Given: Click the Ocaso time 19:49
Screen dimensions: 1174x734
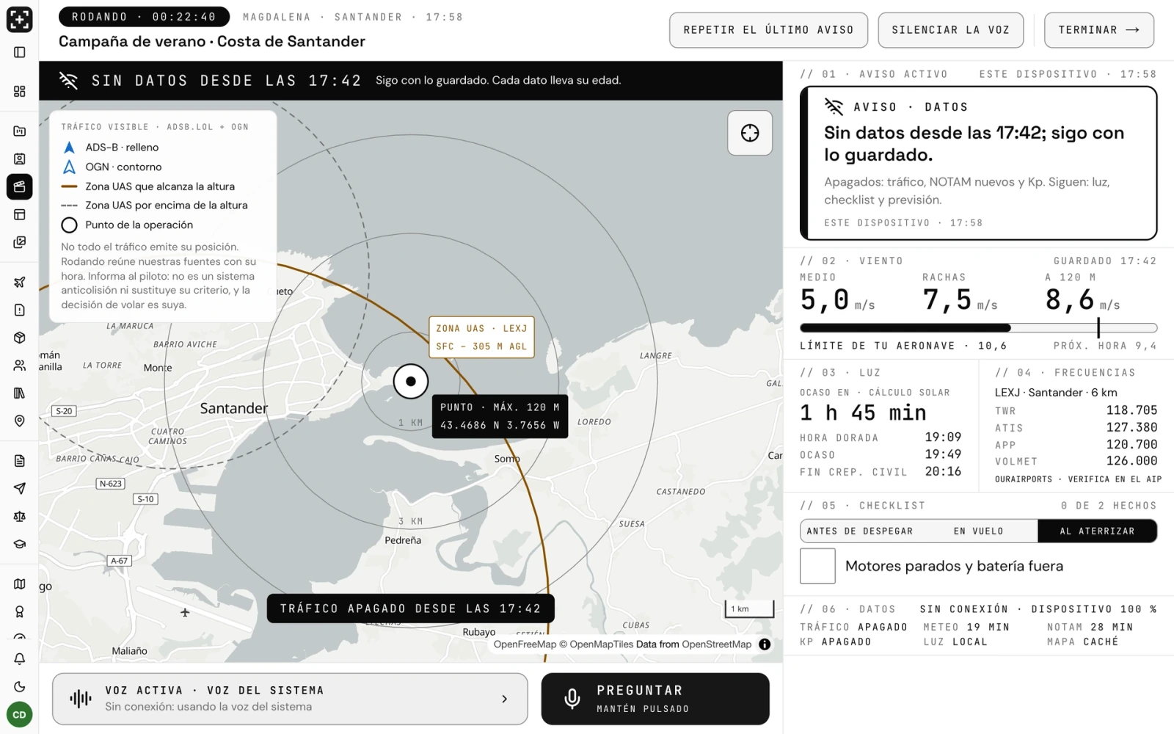Looking at the screenshot, I should pos(943,454).
